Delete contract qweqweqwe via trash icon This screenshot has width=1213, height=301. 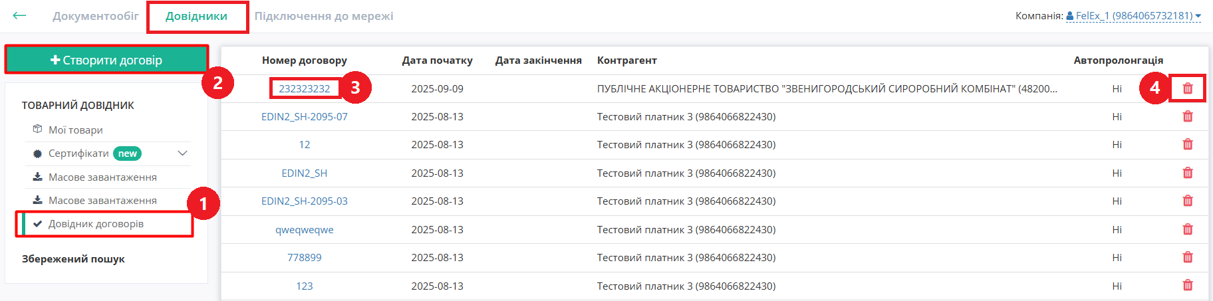click(x=1188, y=229)
